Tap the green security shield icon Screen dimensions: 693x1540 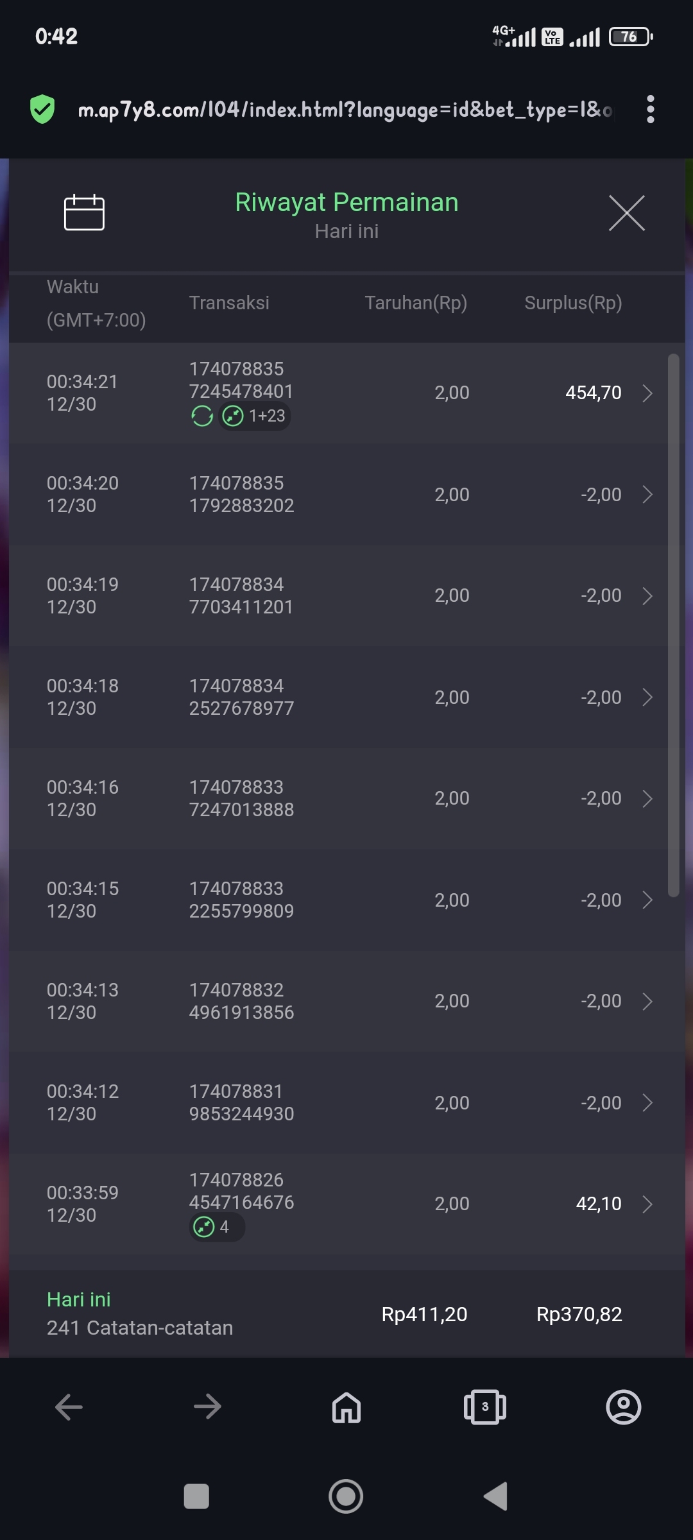click(x=42, y=109)
